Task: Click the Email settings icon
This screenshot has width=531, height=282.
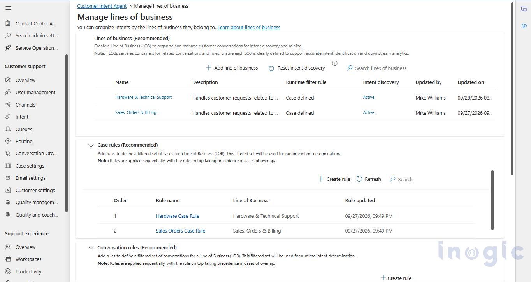Action: click(x=8, y=178)
